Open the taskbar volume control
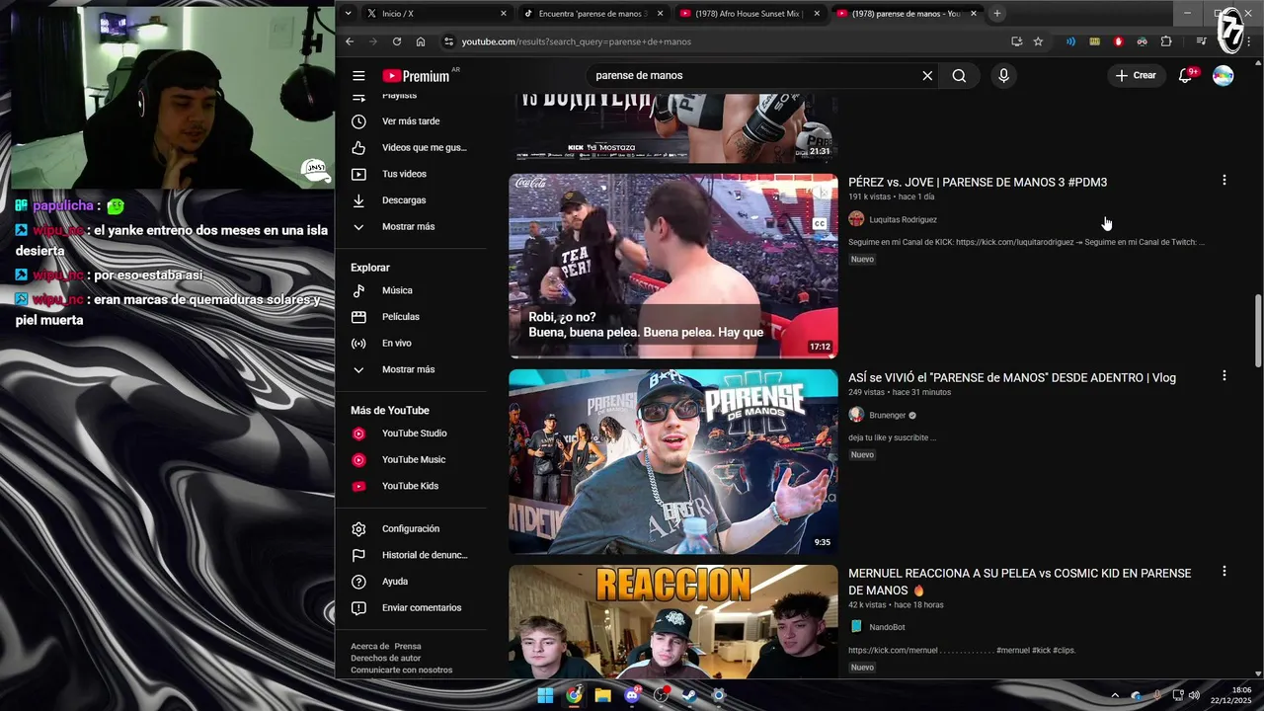The width and height of the screenshot is (1264, 711). pos(1194,695)
